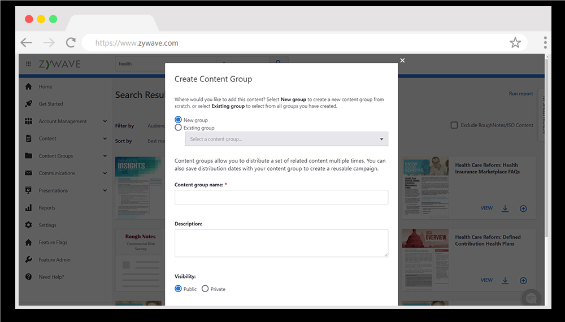565x322 pixels.
Task: Check Exclude RoughNotes/ISO Content box
Action: click(x=454, y=125)
